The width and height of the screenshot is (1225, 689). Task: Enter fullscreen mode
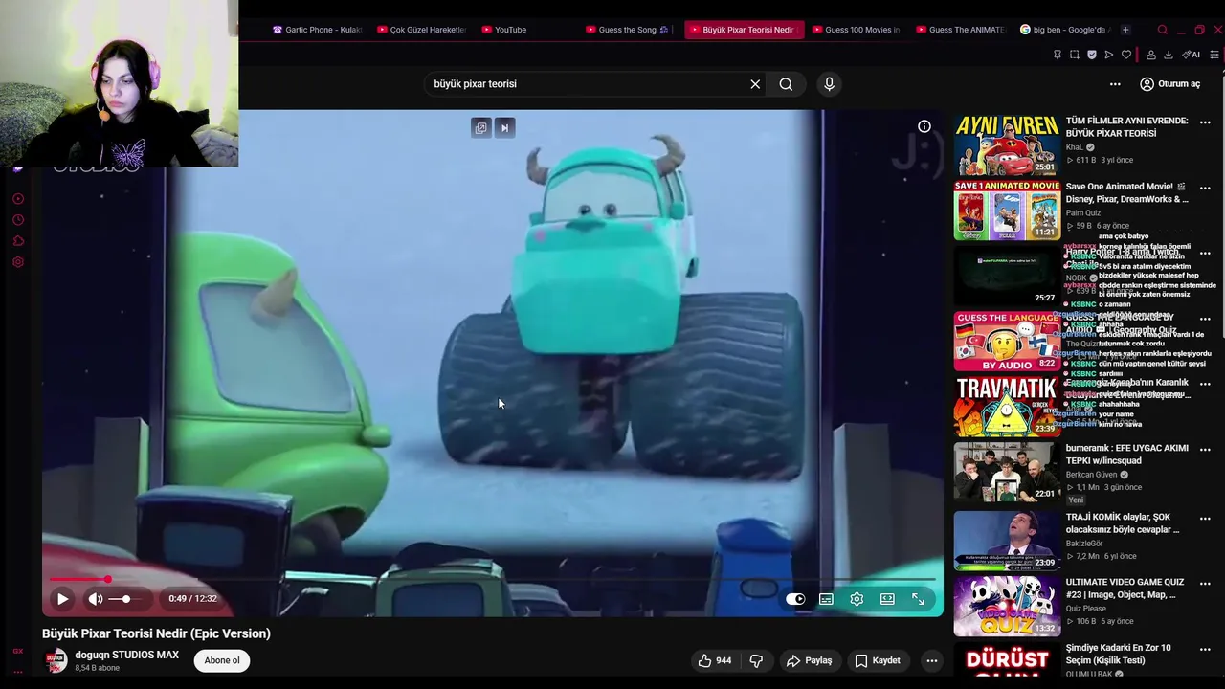point(918,599)
